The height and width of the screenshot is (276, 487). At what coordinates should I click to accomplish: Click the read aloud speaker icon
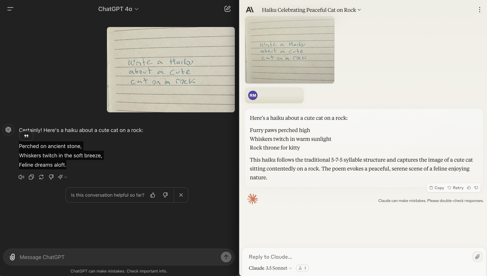click(x=21, y=177)
